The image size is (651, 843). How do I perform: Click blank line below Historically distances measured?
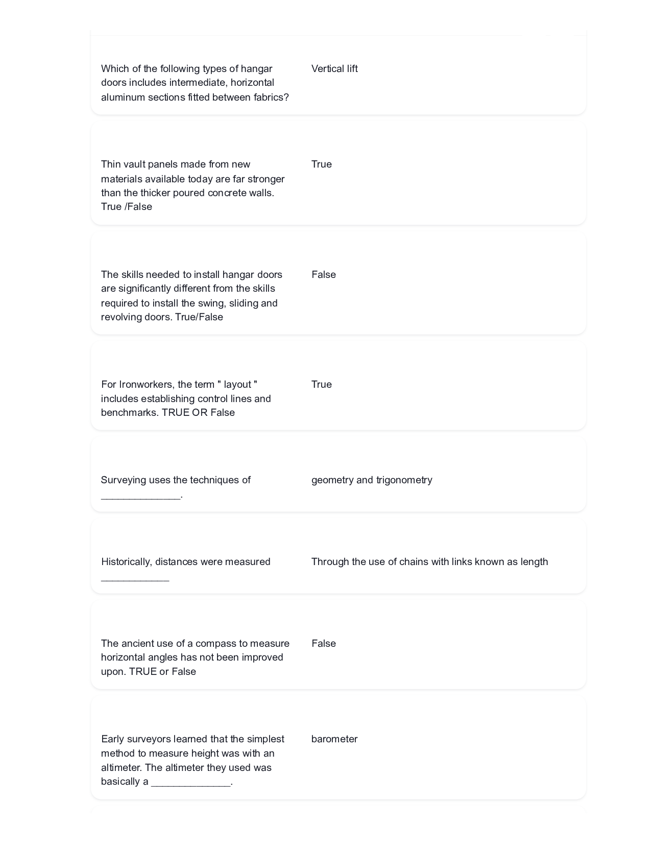click(135, 578)
